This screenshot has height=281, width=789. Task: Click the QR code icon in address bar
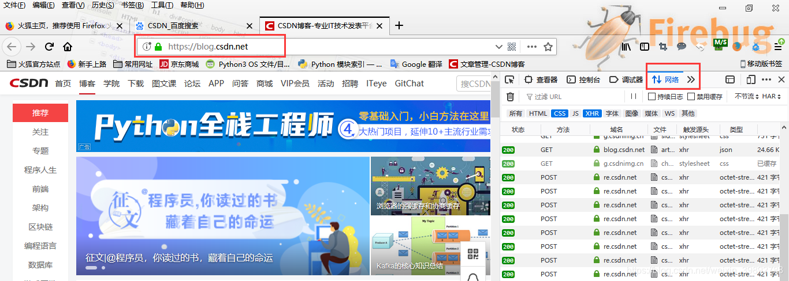512,47
